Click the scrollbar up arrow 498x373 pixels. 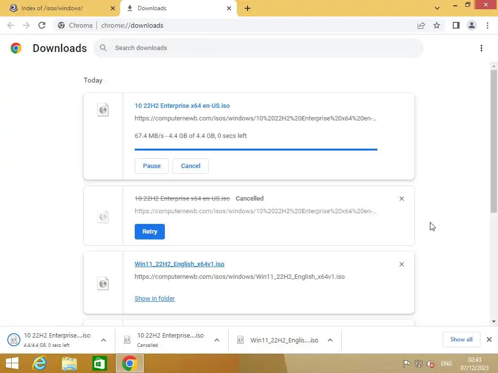pos(494,66)
